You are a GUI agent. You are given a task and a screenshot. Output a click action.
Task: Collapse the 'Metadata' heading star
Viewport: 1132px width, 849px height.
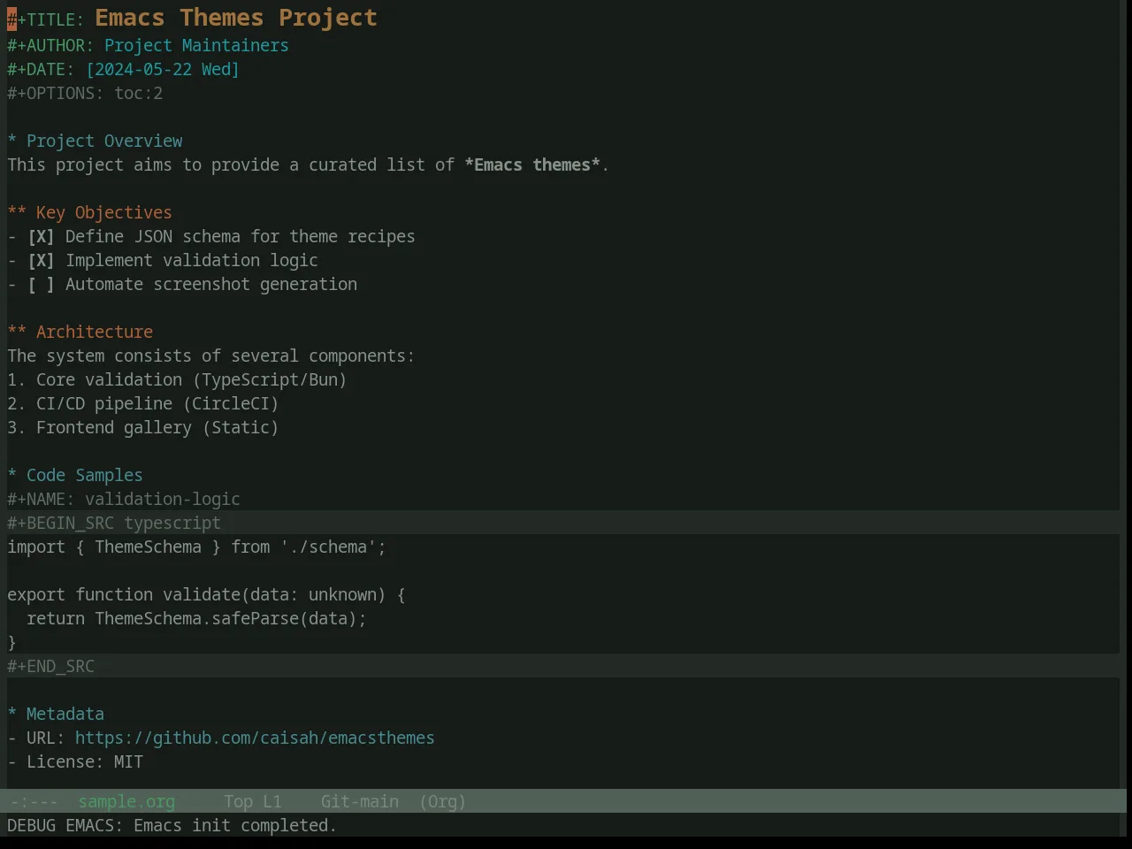click(x=11, y=715)
